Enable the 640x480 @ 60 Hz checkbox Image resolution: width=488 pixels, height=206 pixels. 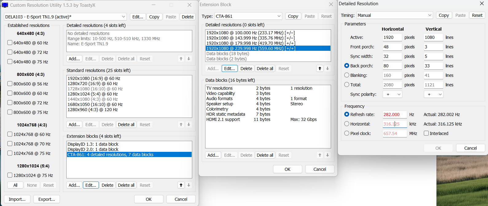pyautogui.click(x=10, y=43)
